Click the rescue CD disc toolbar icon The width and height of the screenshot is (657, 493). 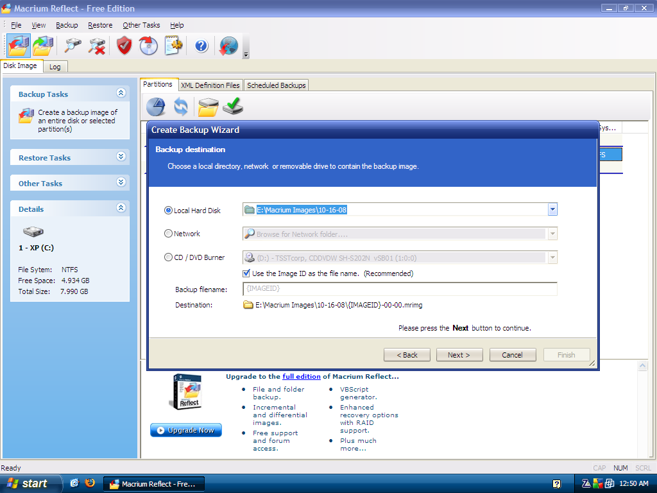(x=148, y=46)
